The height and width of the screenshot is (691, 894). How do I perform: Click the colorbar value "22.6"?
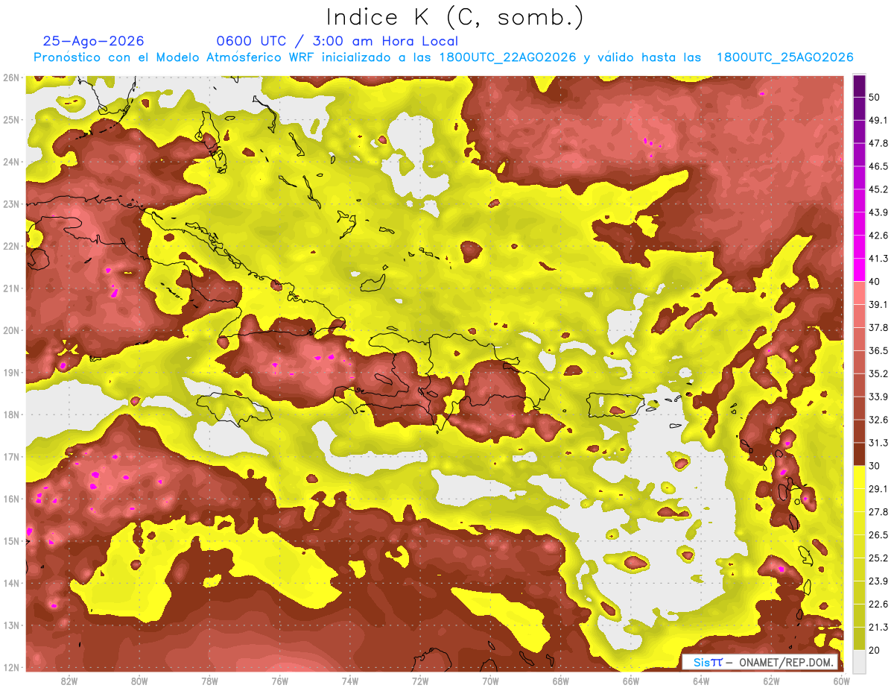pos(878,604)
